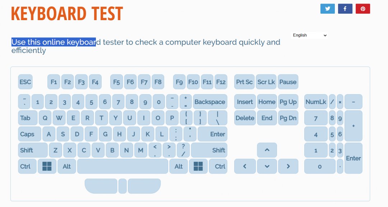Toggle the Scr Lk key

pyautogui.click(x=266, y=82)
